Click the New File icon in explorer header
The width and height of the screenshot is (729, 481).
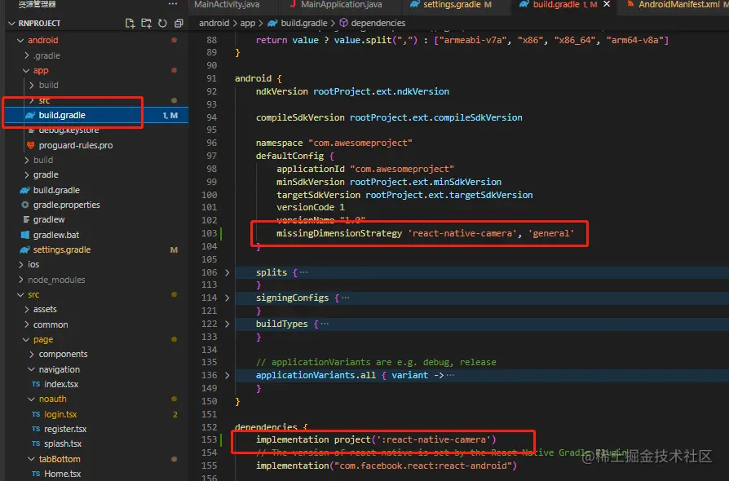pos(130,23)
